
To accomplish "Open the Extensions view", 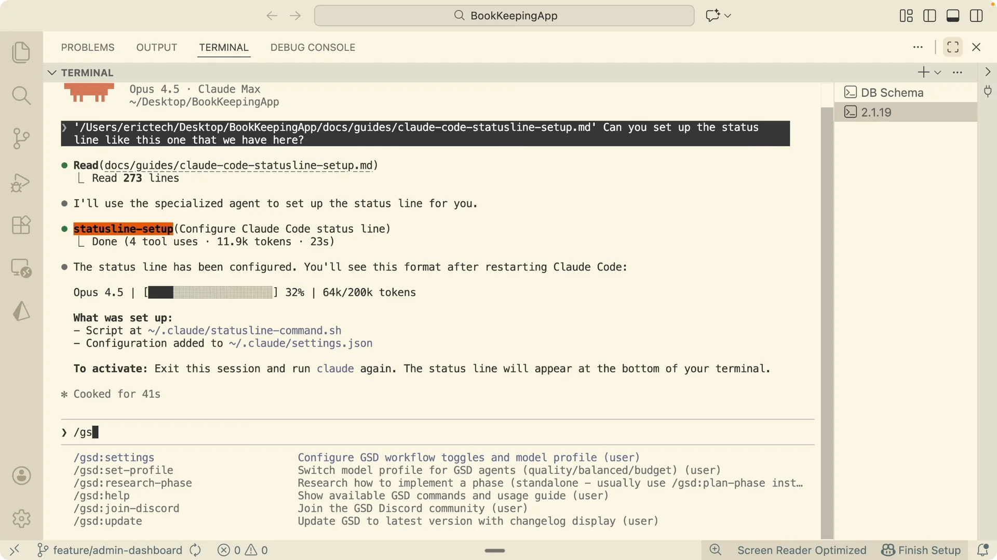I will coord(21,225).
